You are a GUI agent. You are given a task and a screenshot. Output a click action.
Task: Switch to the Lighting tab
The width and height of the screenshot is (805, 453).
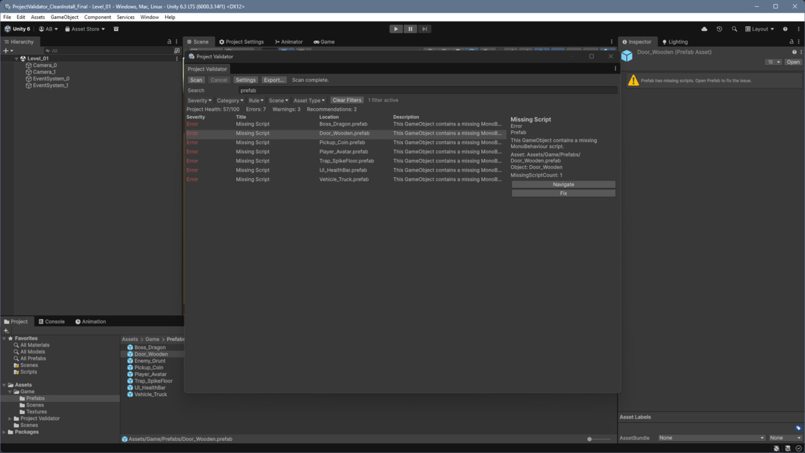pyautogui.click(x=675, y=42)
